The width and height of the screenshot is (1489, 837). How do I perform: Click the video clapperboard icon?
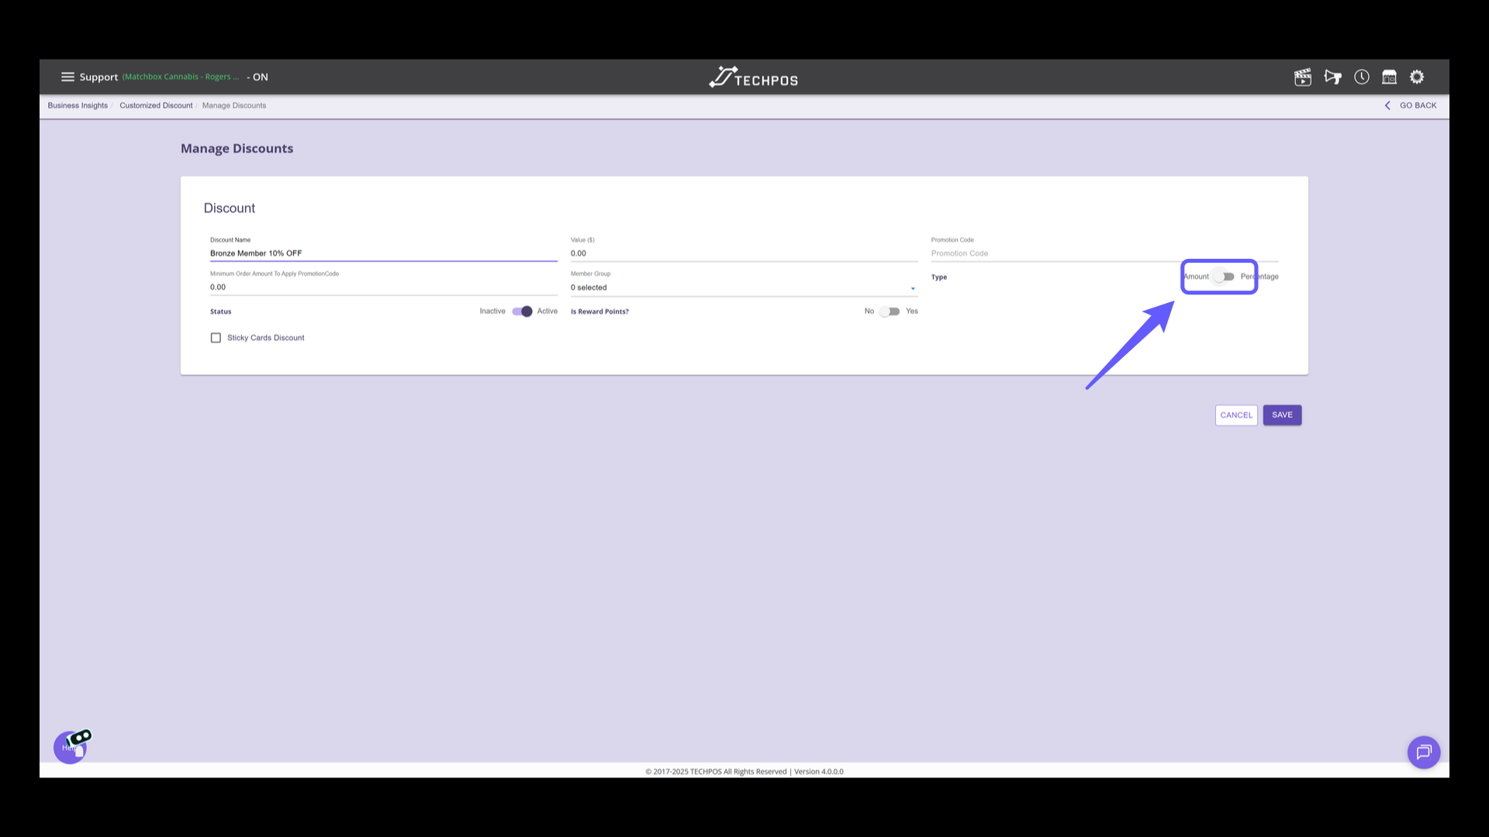(1303, 77)
